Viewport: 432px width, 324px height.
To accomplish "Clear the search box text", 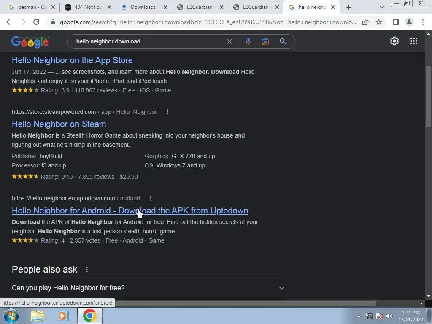I will click(x=229, y=41).
